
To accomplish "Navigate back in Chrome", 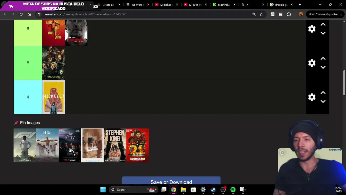I will point(5,14).
